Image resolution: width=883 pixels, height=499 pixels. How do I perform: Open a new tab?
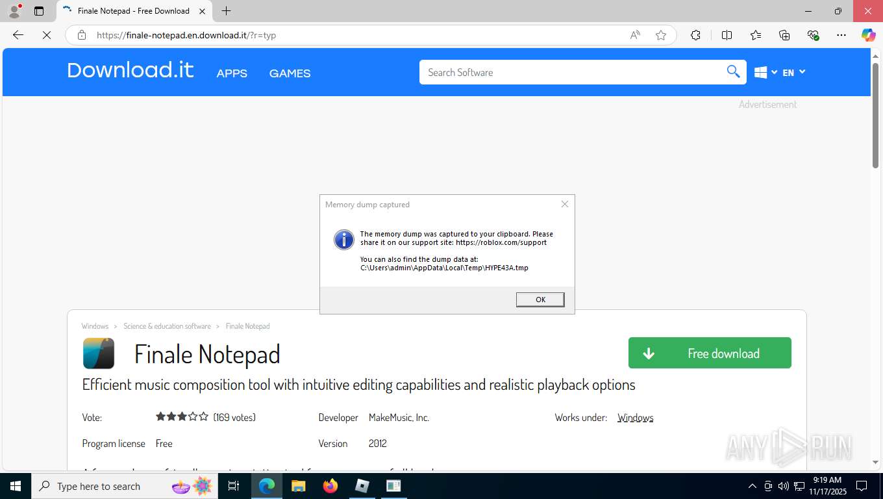coord(226,11)
